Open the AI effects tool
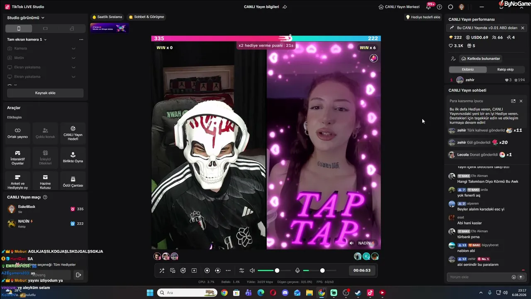Viewport: 531px width, 299px height. coord(183,270)
